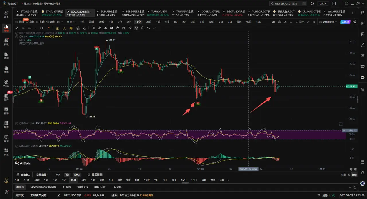Expand the 周期 period dropdown
This screenshot has width=367, height=199.
(x=71, y=22)
